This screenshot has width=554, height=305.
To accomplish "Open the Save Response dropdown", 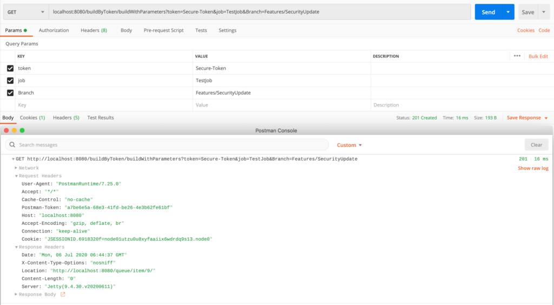I will point(527,118).
